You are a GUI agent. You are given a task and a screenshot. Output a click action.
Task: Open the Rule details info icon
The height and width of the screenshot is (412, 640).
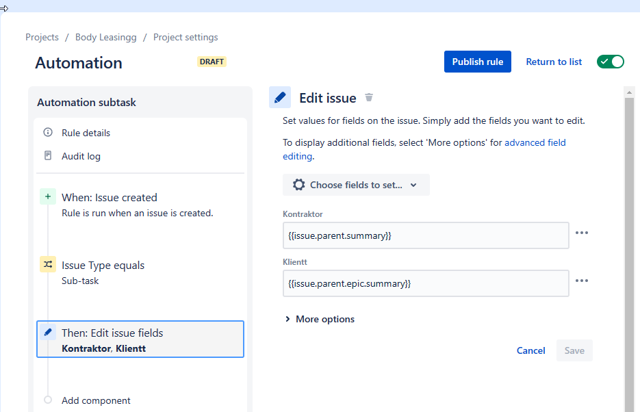coord(48,132)
